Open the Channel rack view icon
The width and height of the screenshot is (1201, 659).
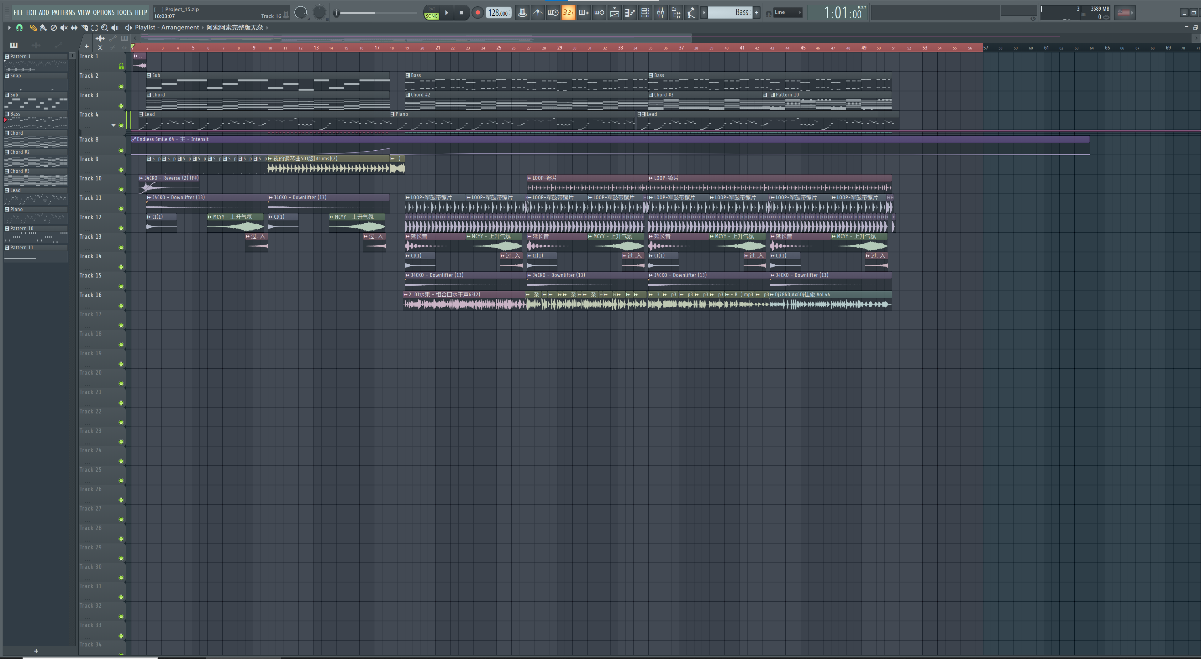click(x=645, y=13)
